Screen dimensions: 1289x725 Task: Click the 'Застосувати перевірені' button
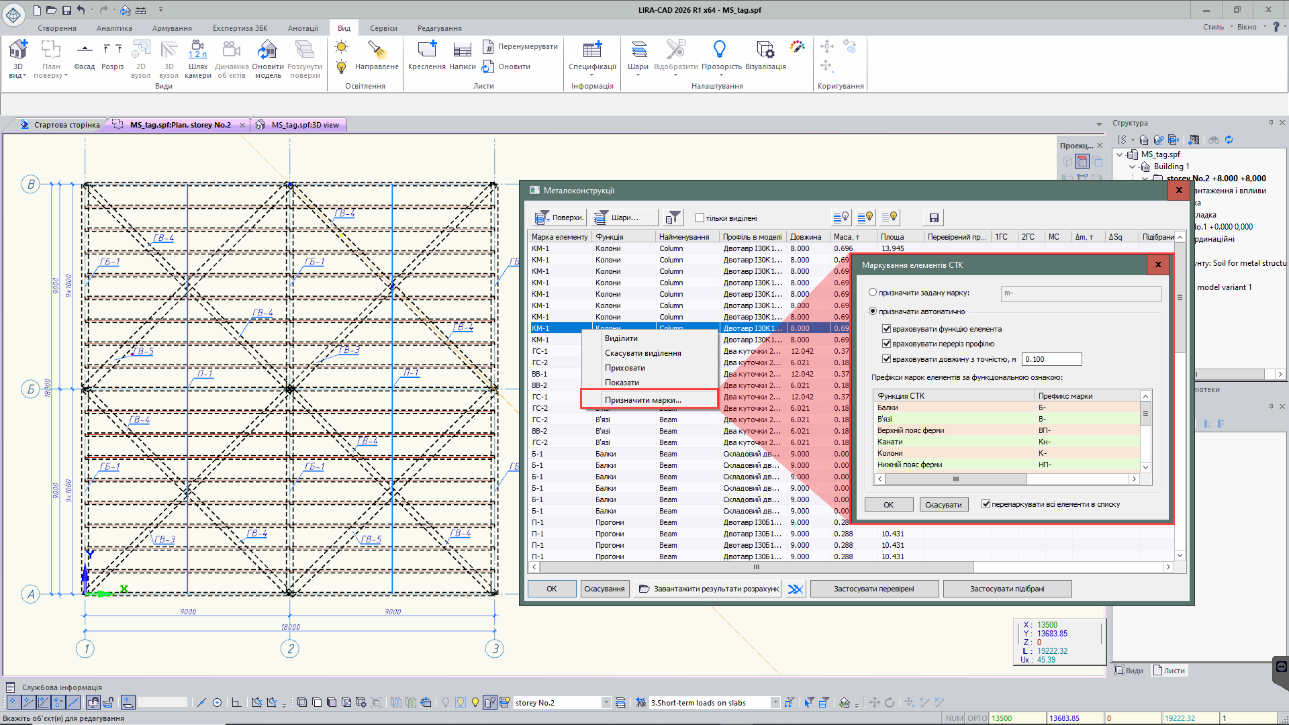point(873,589)
